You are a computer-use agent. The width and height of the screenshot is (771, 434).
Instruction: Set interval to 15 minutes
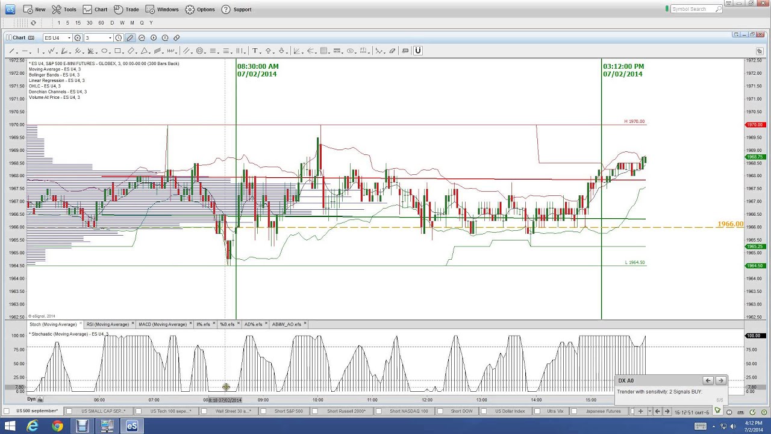point(78,23)
